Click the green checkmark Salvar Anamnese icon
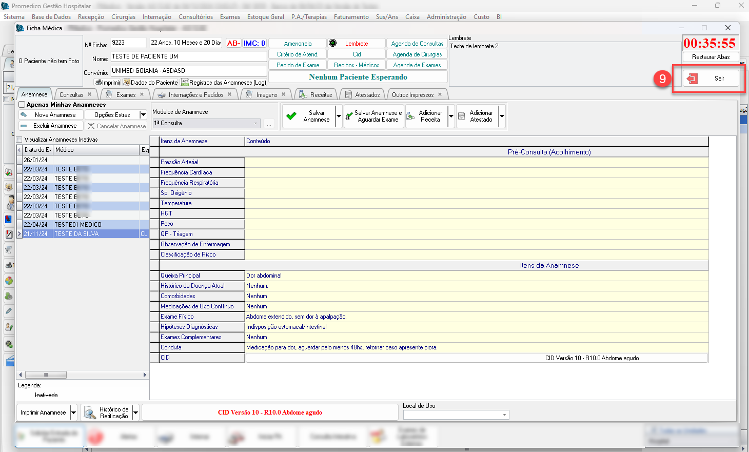 pos(291,116)
